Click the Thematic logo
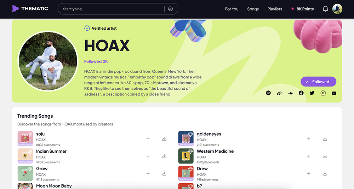 (30, 8)
